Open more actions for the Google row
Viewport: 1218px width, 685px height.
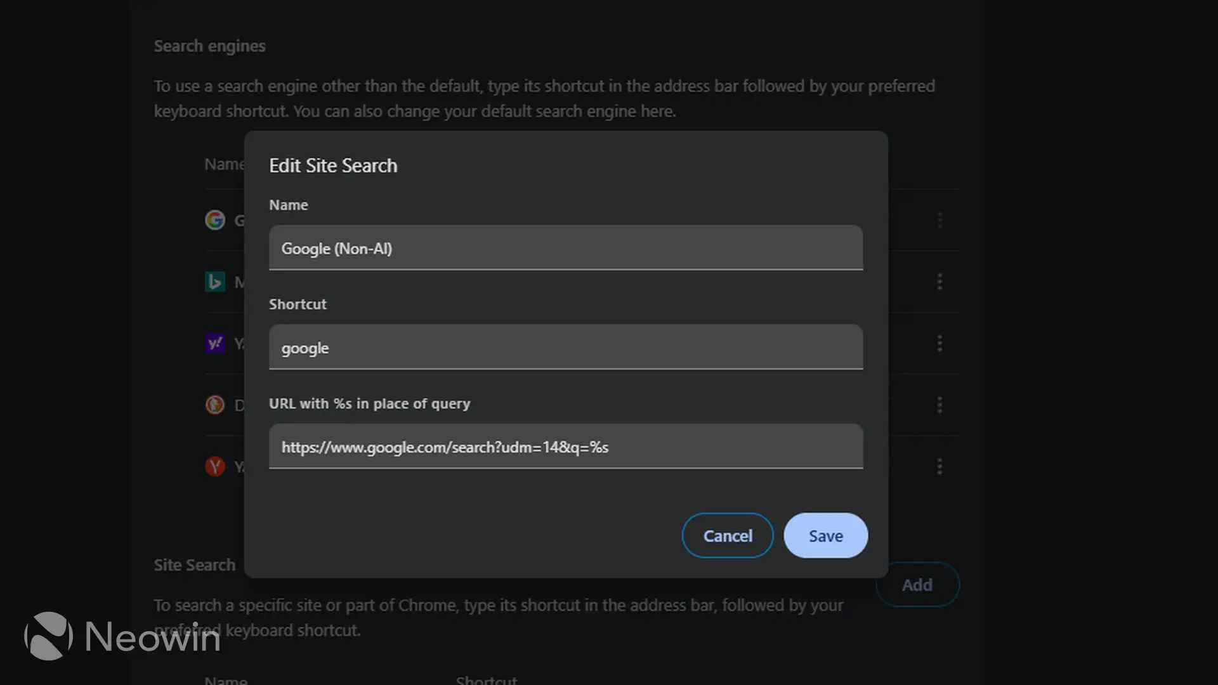coord(940,220)
